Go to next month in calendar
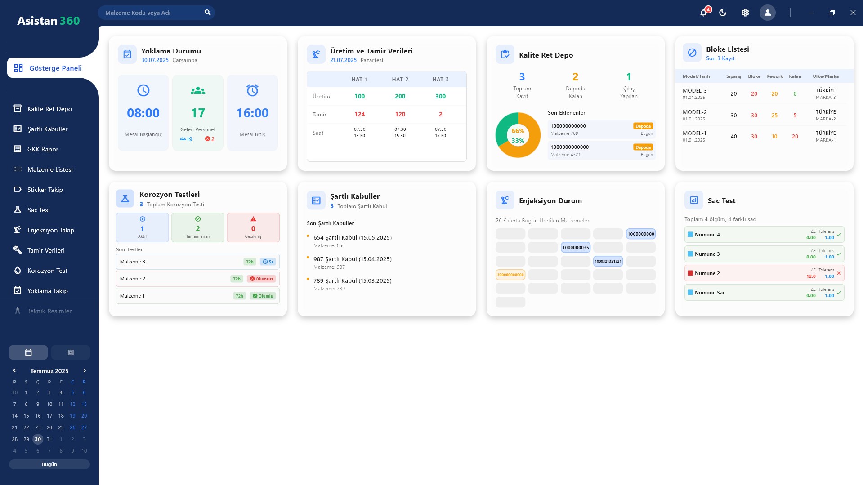Screen dimensions: 863x485 click(x=84, y=370)
